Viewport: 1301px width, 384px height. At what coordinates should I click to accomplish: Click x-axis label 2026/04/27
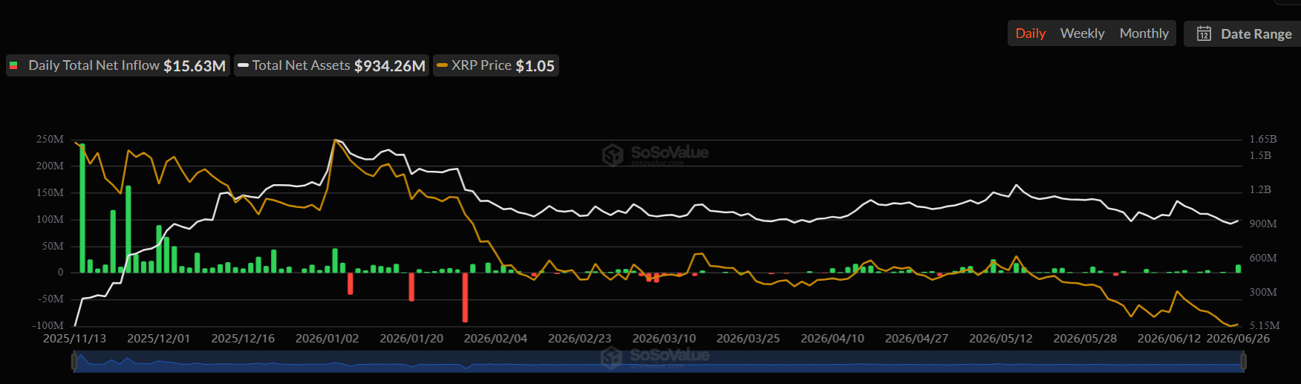(x=916, y=339)
